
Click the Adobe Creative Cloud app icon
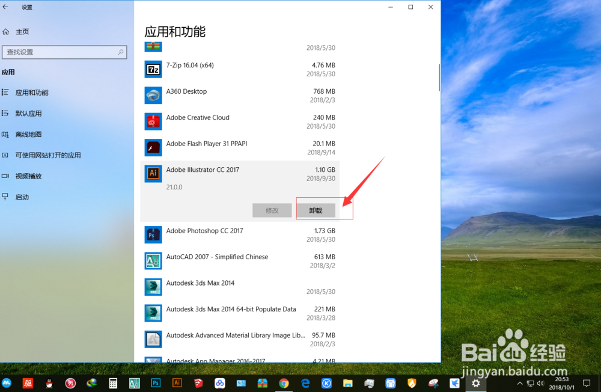pyautogui.click(x=153, y=121)
